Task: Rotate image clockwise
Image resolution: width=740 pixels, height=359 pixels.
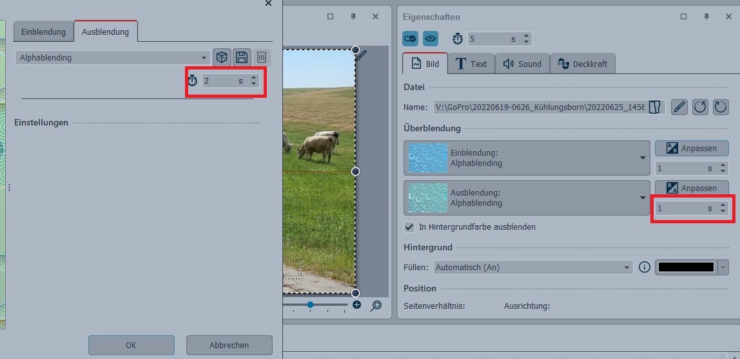Action: coord(721,107)
